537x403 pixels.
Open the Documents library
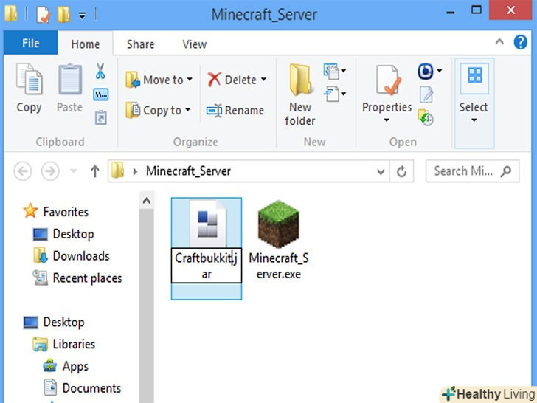91,388
